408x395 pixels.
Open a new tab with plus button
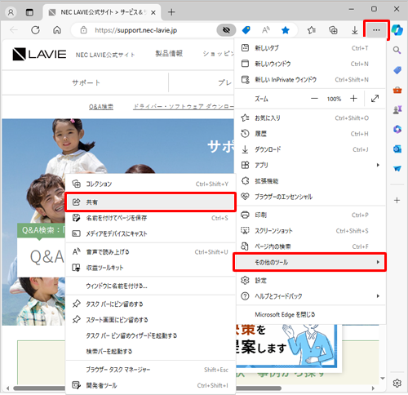coord(171,12)
